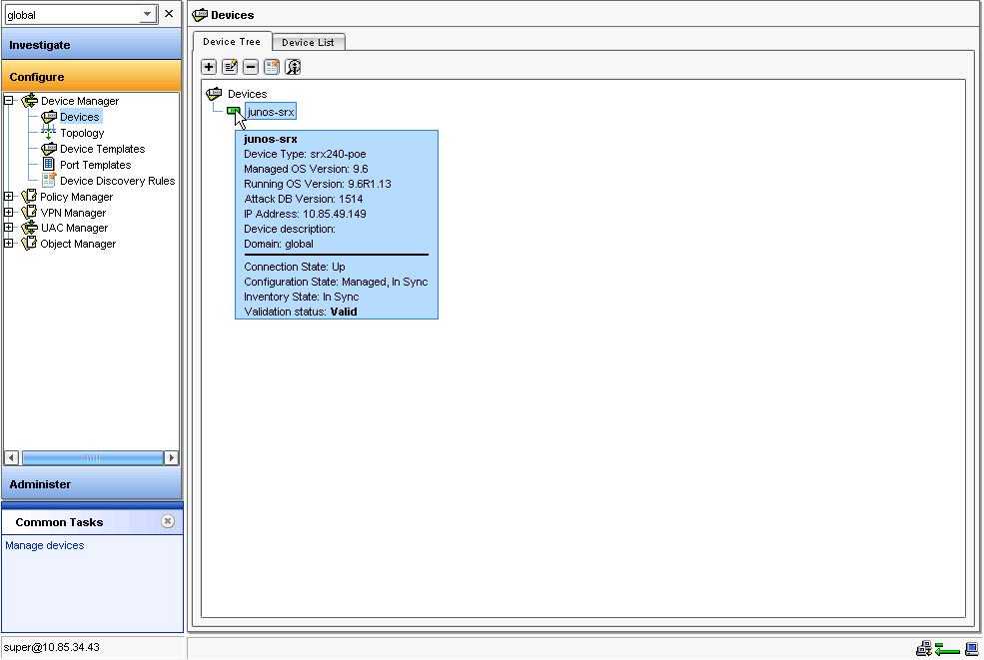
Task: Click the plus icon to add a device
Action: pos(209,67)
